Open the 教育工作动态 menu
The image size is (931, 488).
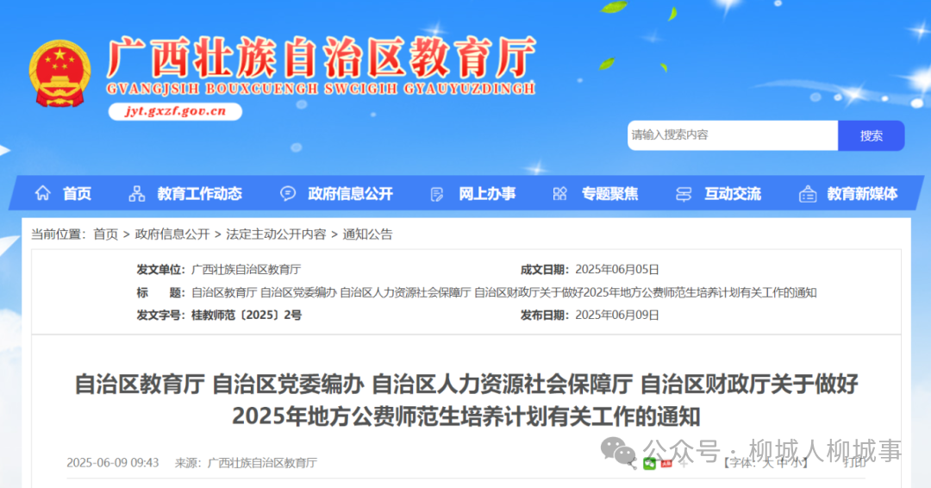click(x=199, y=193)
